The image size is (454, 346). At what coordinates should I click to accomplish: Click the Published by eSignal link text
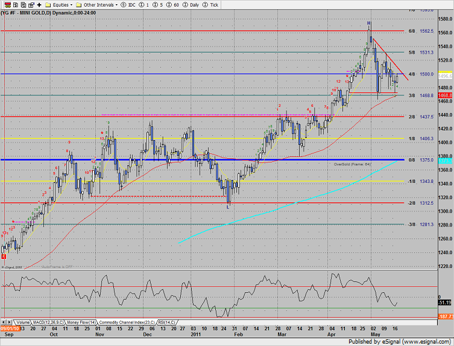[x=400, y=342]
